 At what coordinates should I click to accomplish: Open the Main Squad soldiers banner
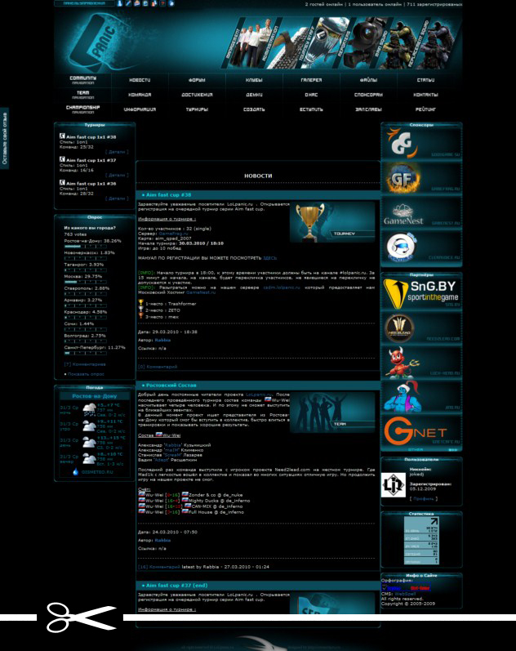point(397,42)
